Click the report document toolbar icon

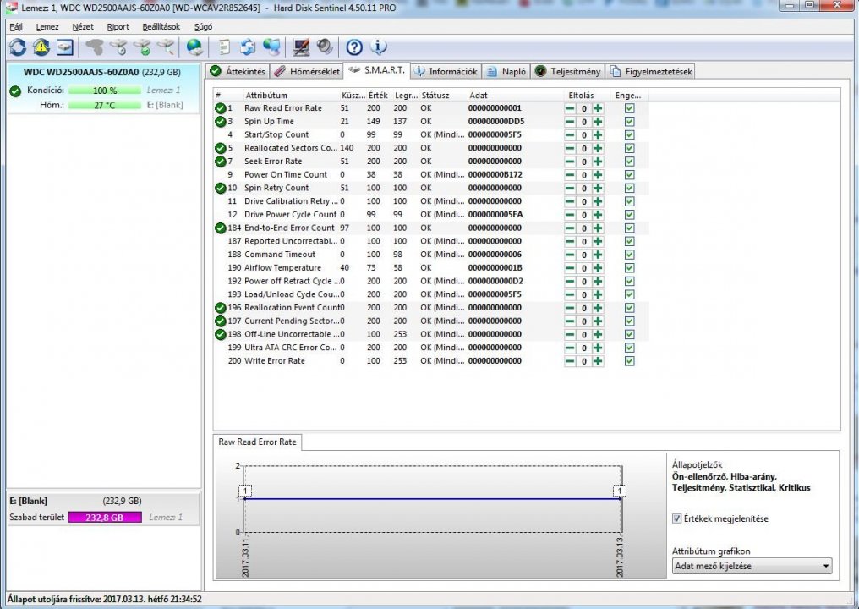(x=224, y=47)
